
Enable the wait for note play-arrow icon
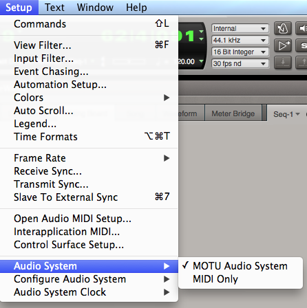(282, 45)
